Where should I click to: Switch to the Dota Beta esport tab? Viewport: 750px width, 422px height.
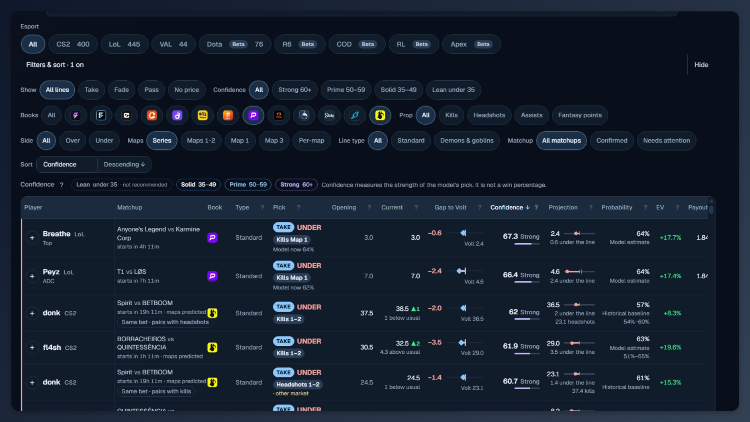pos(235,44)
